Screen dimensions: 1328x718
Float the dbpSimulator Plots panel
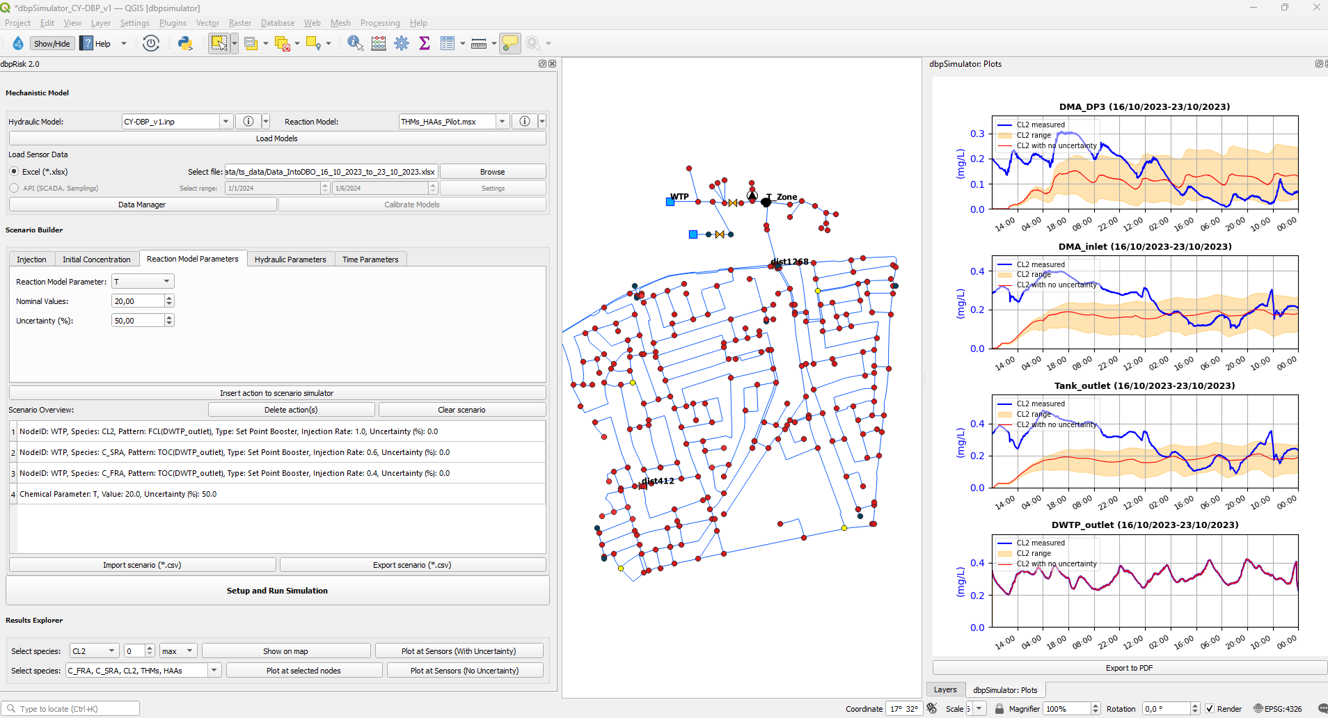coord(1318,64)
